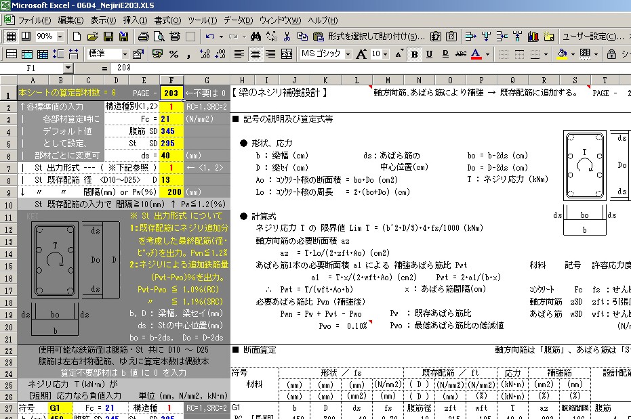
Task: Save the workbook with the floppy disk icon
Action: 108,37
